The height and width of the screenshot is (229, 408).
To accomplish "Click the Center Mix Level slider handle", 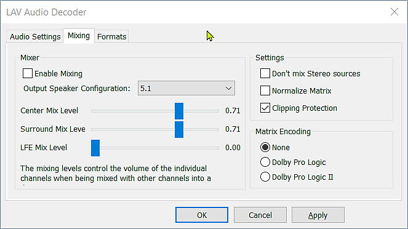I will (x=179, y=111).
